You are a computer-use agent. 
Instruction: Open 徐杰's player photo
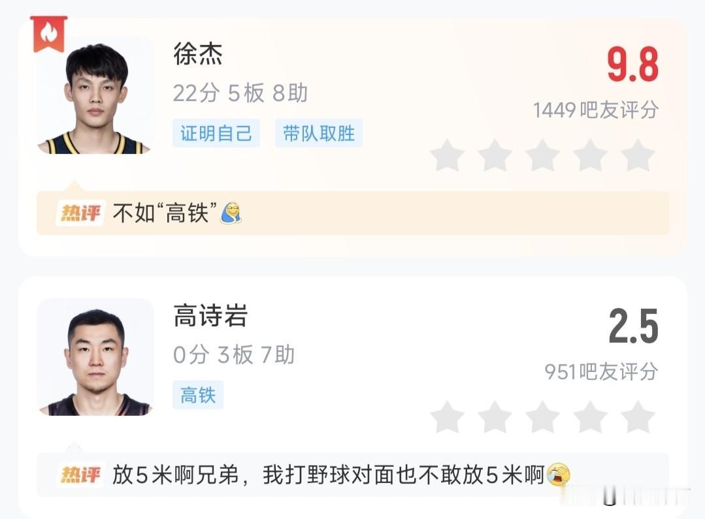click(x=95, y=96)
